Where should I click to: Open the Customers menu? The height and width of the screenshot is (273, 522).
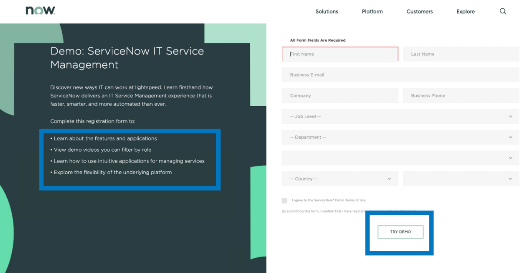[x=420, y=12]
